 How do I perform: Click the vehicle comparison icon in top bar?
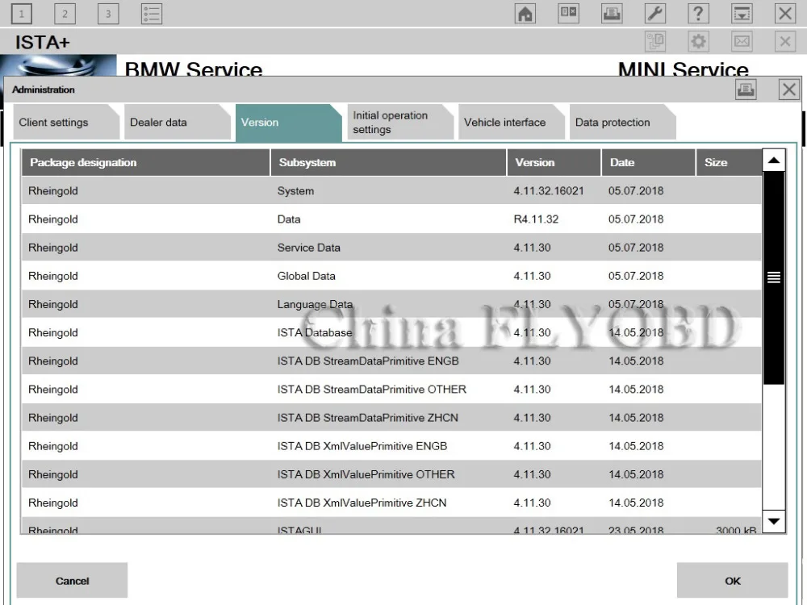(x=568, y=14)
